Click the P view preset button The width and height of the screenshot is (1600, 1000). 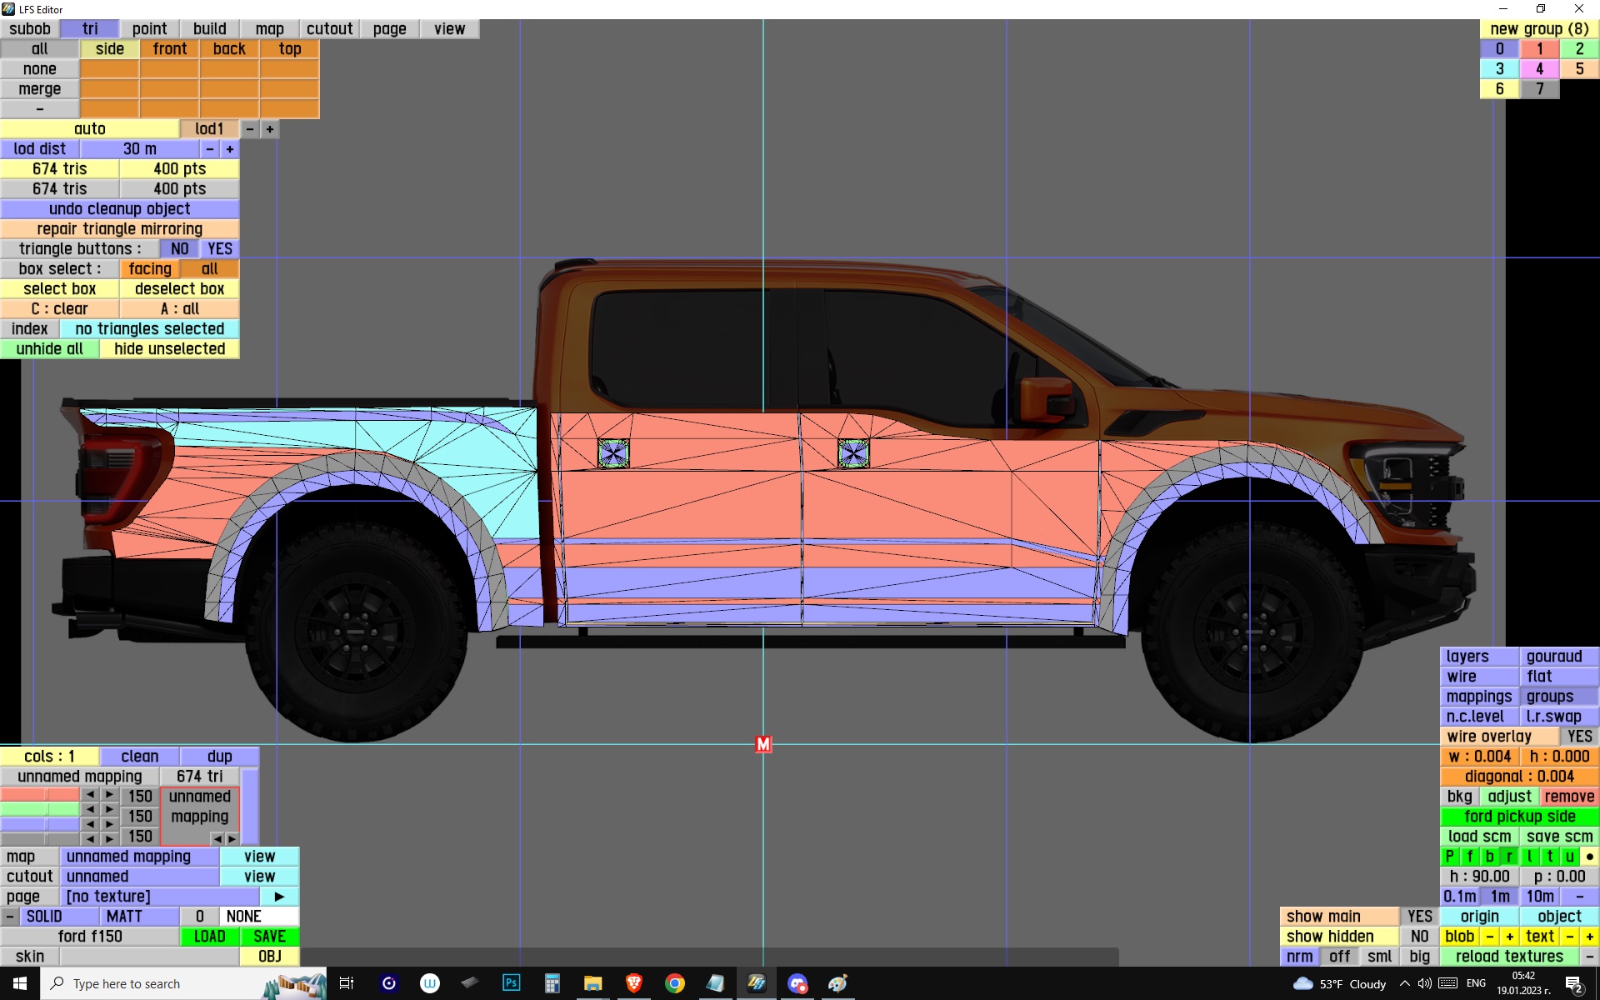point(1449,857)
